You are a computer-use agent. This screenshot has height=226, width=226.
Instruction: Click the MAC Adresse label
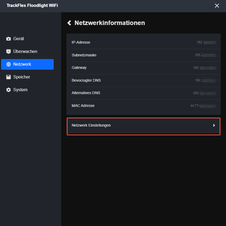coord(83,106)
